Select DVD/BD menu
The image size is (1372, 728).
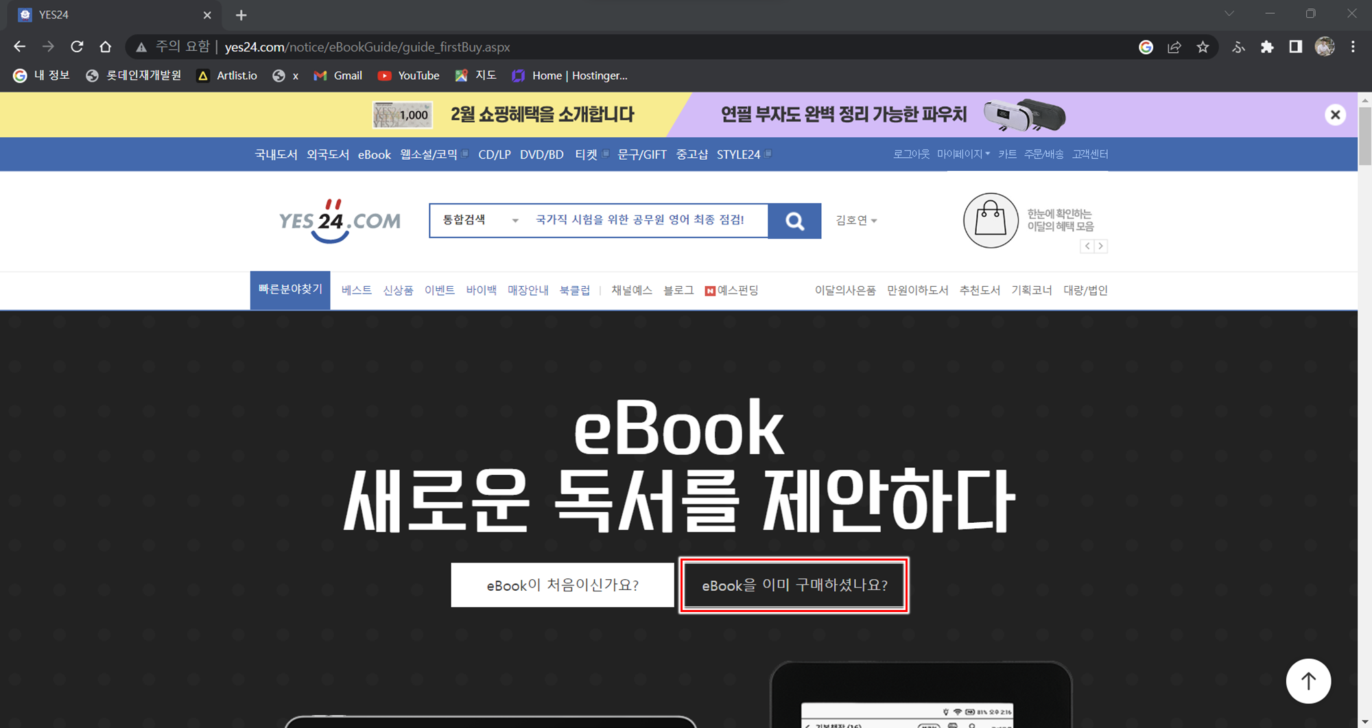[542, 154]
